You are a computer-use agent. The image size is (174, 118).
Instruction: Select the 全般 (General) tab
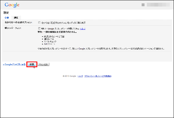click(7, 18)
